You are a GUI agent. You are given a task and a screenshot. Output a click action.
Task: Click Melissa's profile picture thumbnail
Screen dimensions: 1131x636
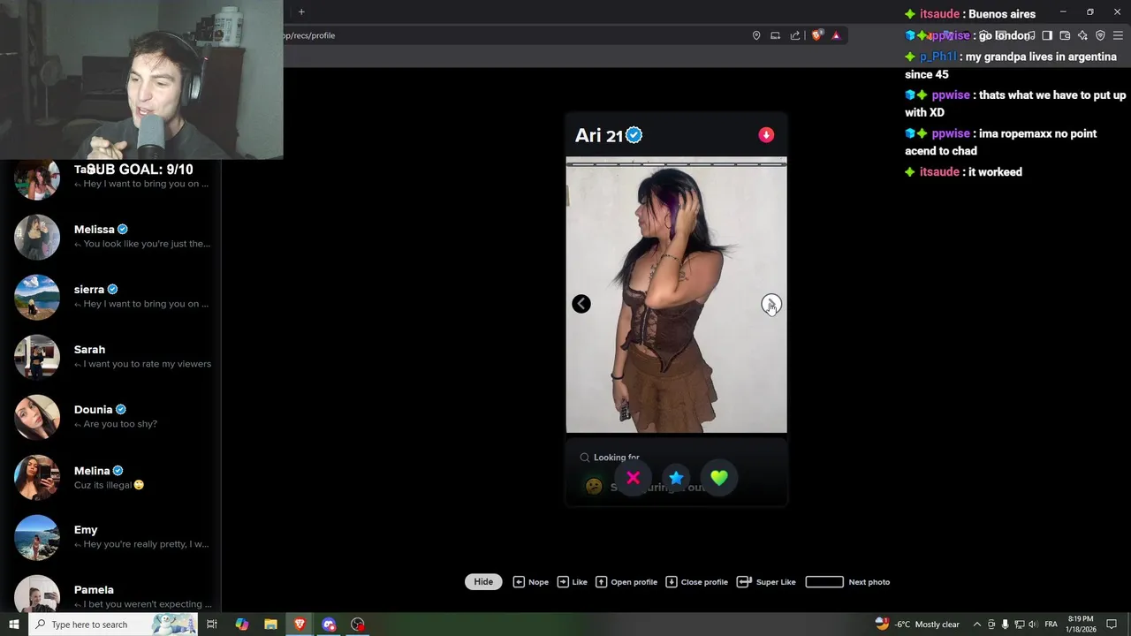(x=37, y=237)
